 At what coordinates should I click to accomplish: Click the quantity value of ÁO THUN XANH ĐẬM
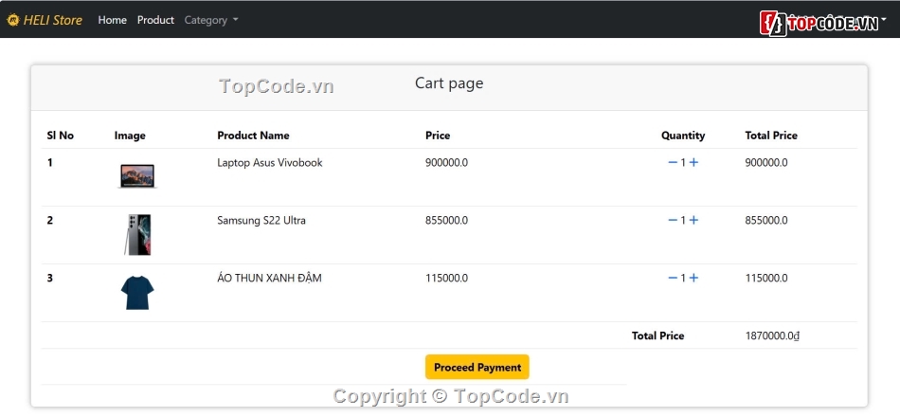click(x=683, y=278)
